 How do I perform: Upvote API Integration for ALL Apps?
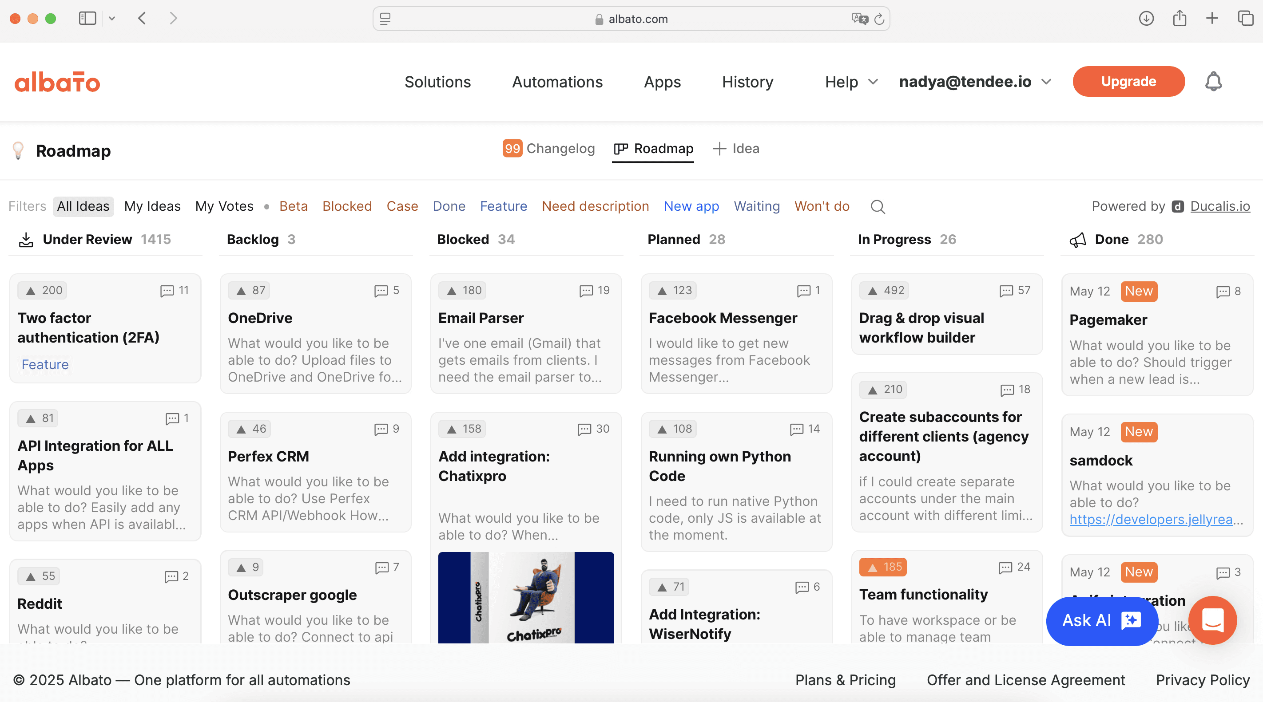pos(38,418)
